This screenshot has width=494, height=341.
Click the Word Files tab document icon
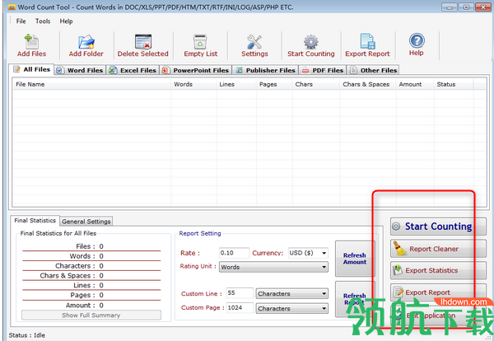pyautogui.click(x=60, y=70)
